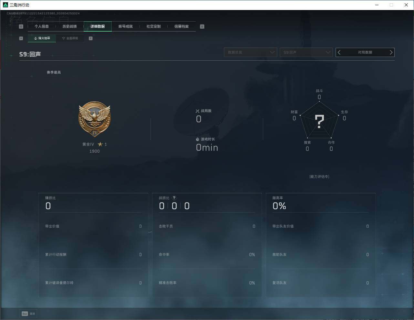Click the crossed swords 战局数 icon
Viewport: 414px width, 320px height.
tap(198, 111)
